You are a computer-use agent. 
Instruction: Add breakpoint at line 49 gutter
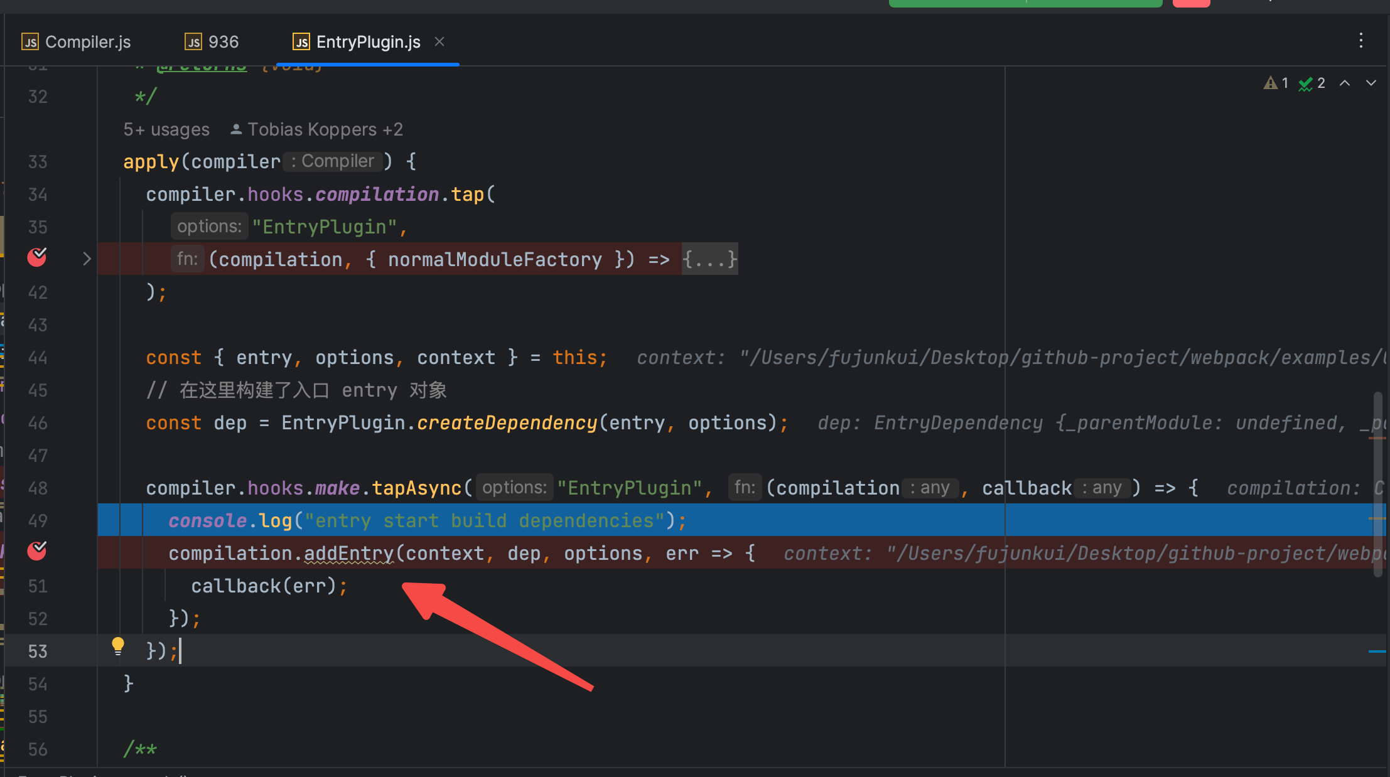pyautogui.click(x=38, y=521)
